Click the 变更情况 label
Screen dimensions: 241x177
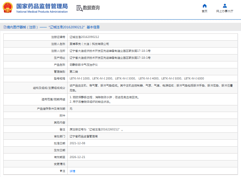pos(59,164)
